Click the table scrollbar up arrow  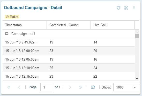click(x=137, y=32)
